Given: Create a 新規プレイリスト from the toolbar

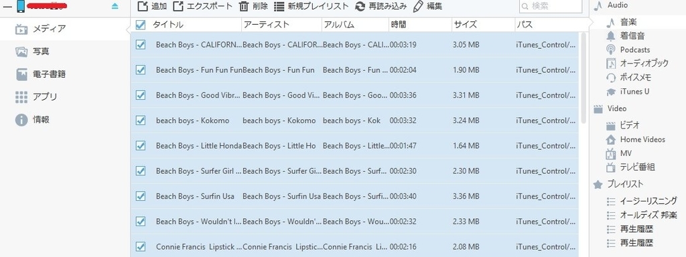Looking at the screenshot, I should pyautogui.click(x=312, y=6).
